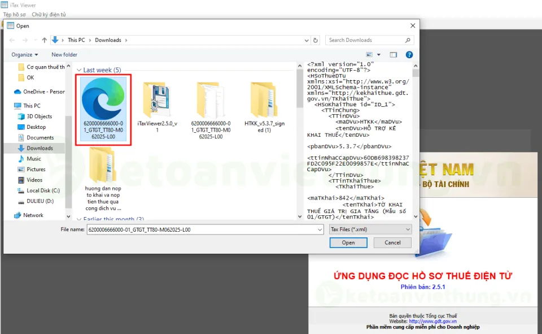Select This PC in the address path
The width and height of the screenshot is (542, 334).
76,40
